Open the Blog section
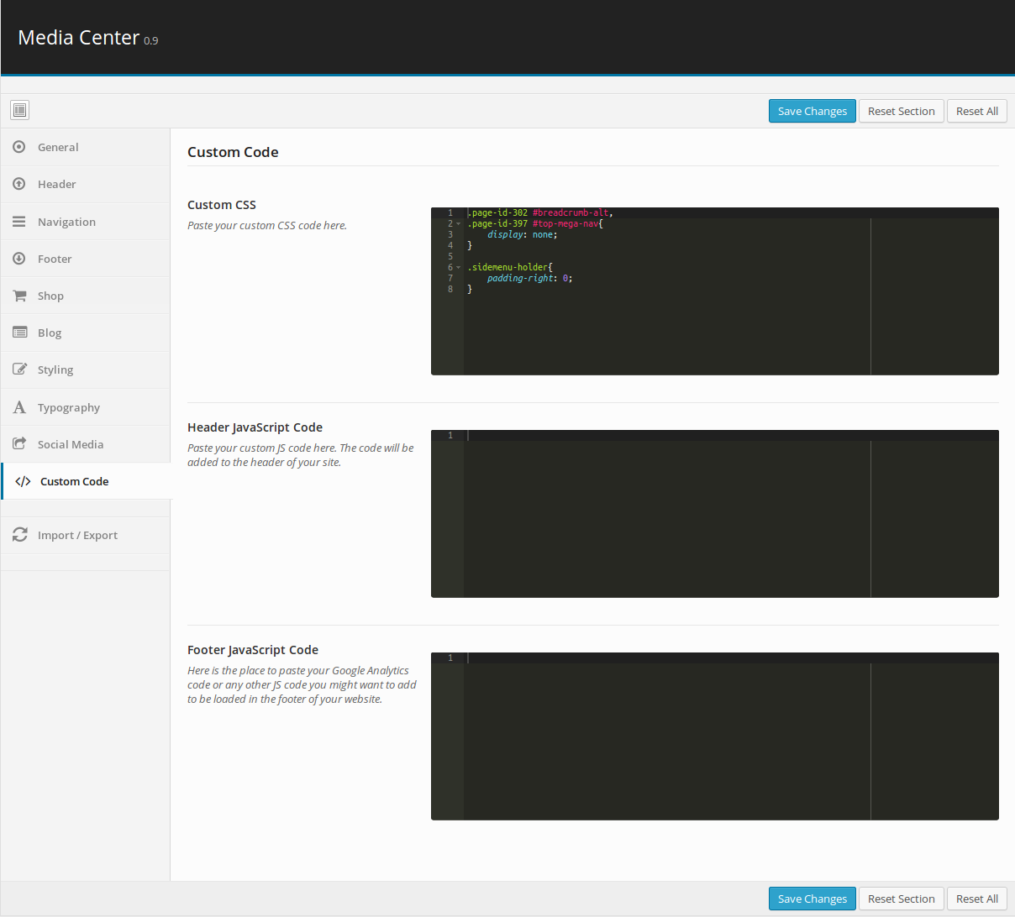Viewport: 1015px width, 917px height. pos(86,333)
